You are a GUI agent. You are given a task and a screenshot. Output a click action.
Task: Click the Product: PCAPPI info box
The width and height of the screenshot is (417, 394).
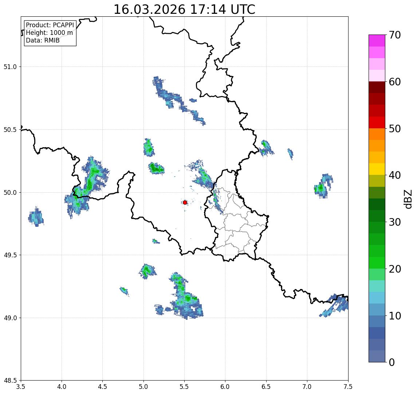click(50, 33)
